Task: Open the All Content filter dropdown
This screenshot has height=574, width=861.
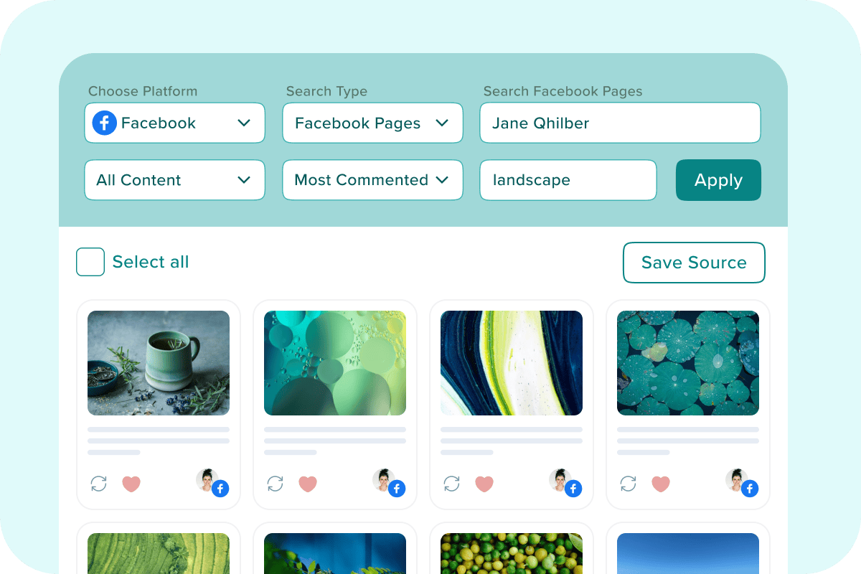Action: pos(175,180)
